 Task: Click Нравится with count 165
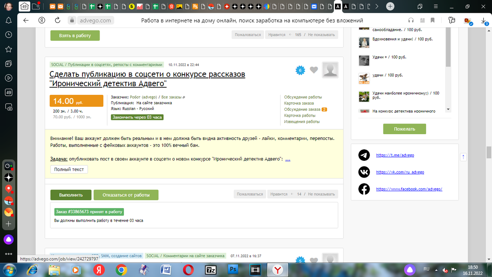(277, 35)
